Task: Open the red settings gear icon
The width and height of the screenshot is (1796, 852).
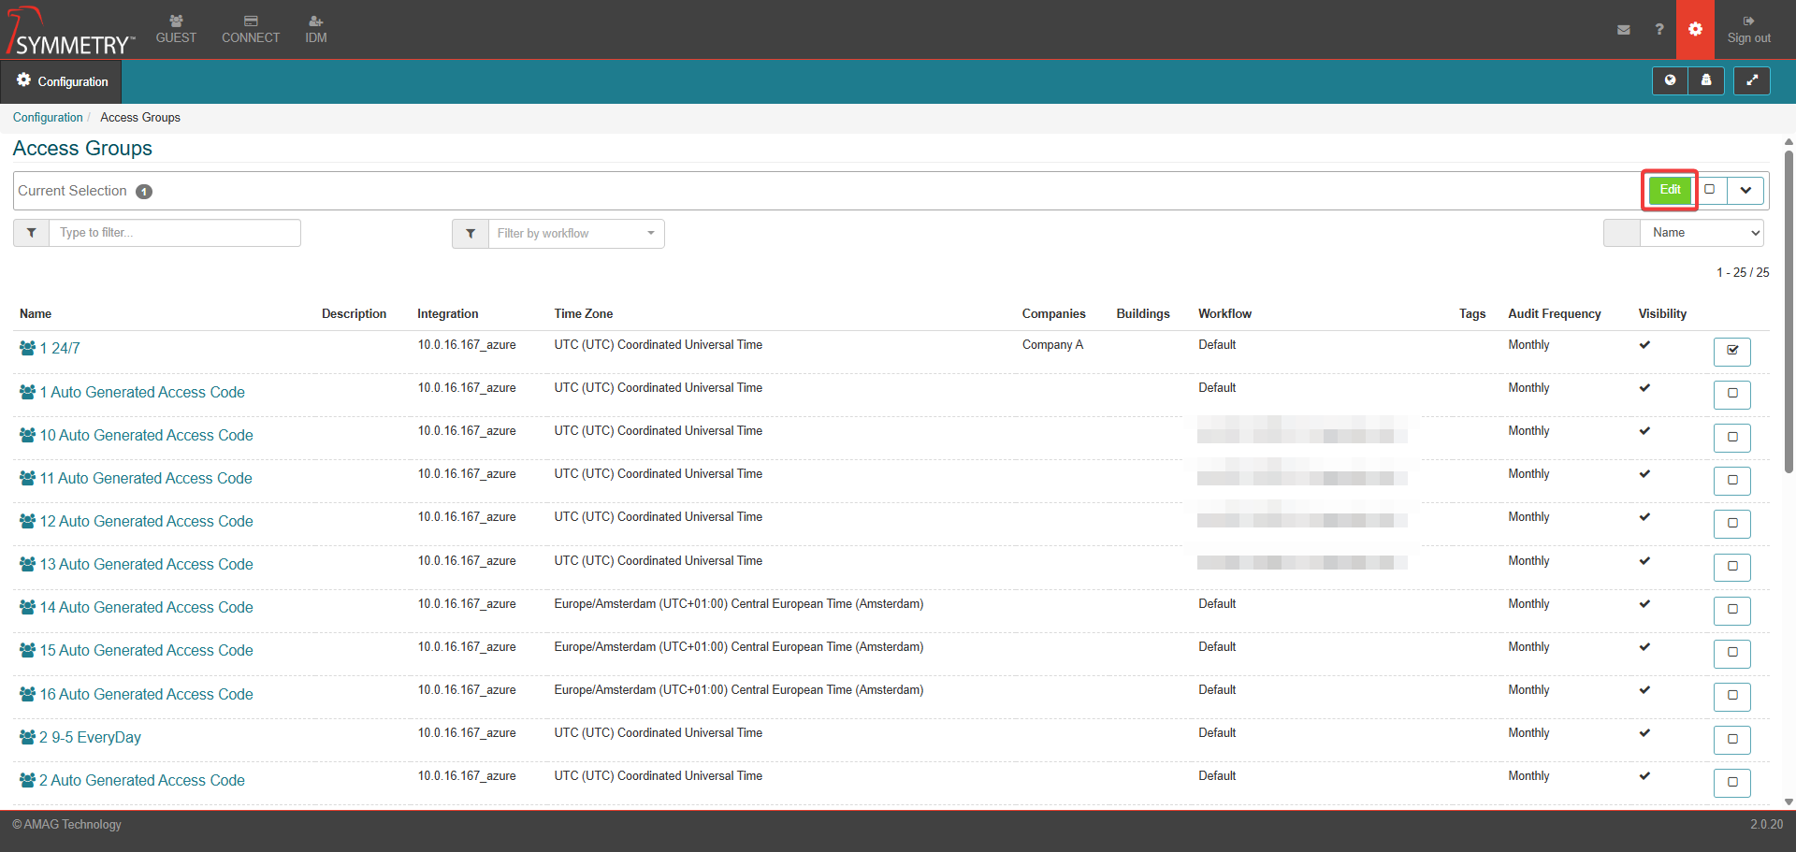Action: [x=1695, y=30]
